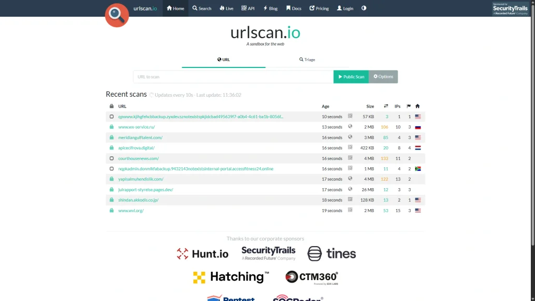535x301 pixels.
Task: Click the urlscan.io magnifier logo
Action: 117,15
